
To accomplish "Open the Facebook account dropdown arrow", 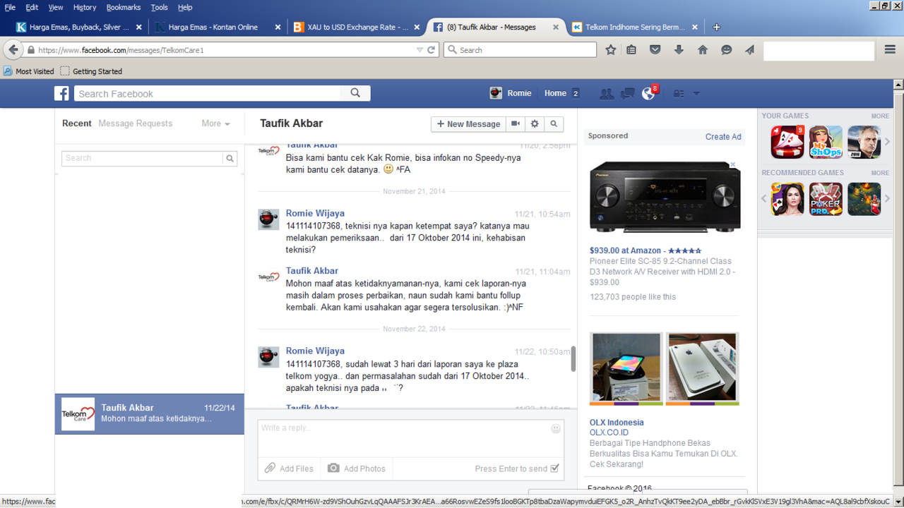I will (696, 94).
